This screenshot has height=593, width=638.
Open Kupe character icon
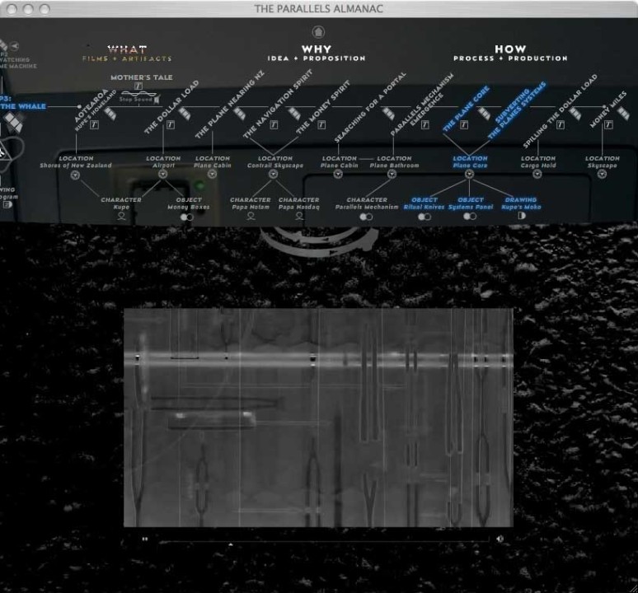(121, 217)
